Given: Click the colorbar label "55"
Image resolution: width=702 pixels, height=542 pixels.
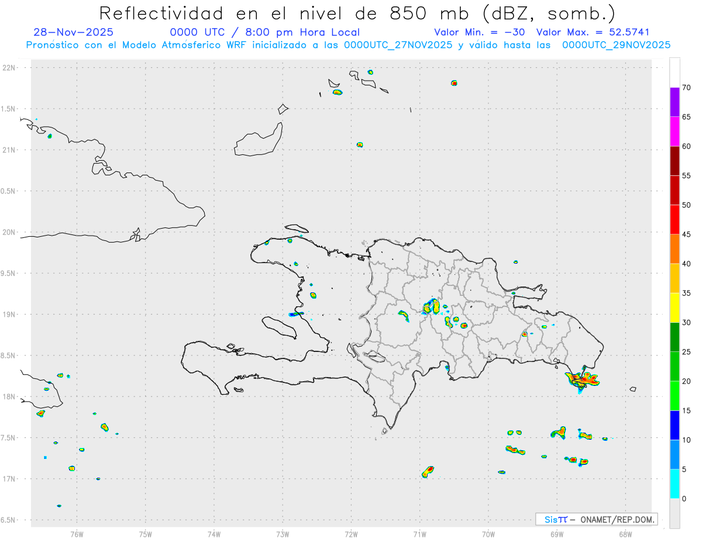Looking at the screenshot, I should (686, 175).
